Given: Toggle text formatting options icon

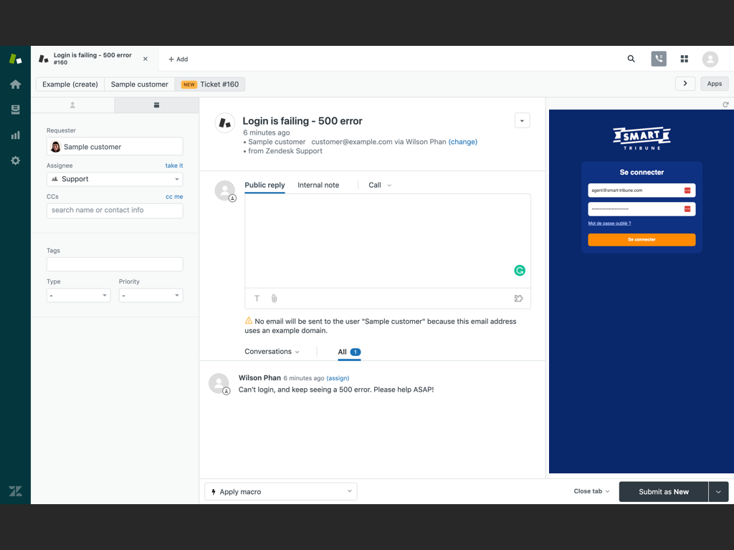Looking at the screenshot, I should tap(257, 299).
